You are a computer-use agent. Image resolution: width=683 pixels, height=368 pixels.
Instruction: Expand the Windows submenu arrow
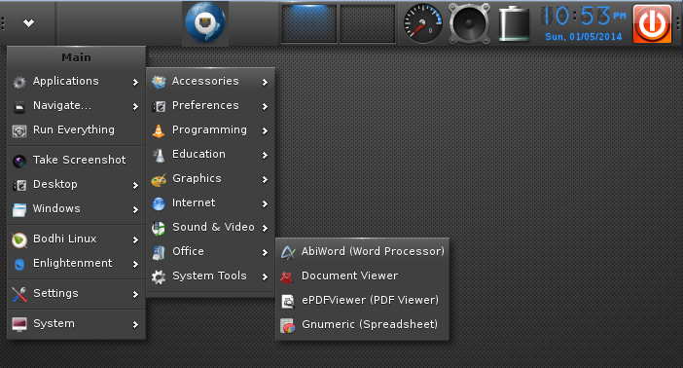135,209
